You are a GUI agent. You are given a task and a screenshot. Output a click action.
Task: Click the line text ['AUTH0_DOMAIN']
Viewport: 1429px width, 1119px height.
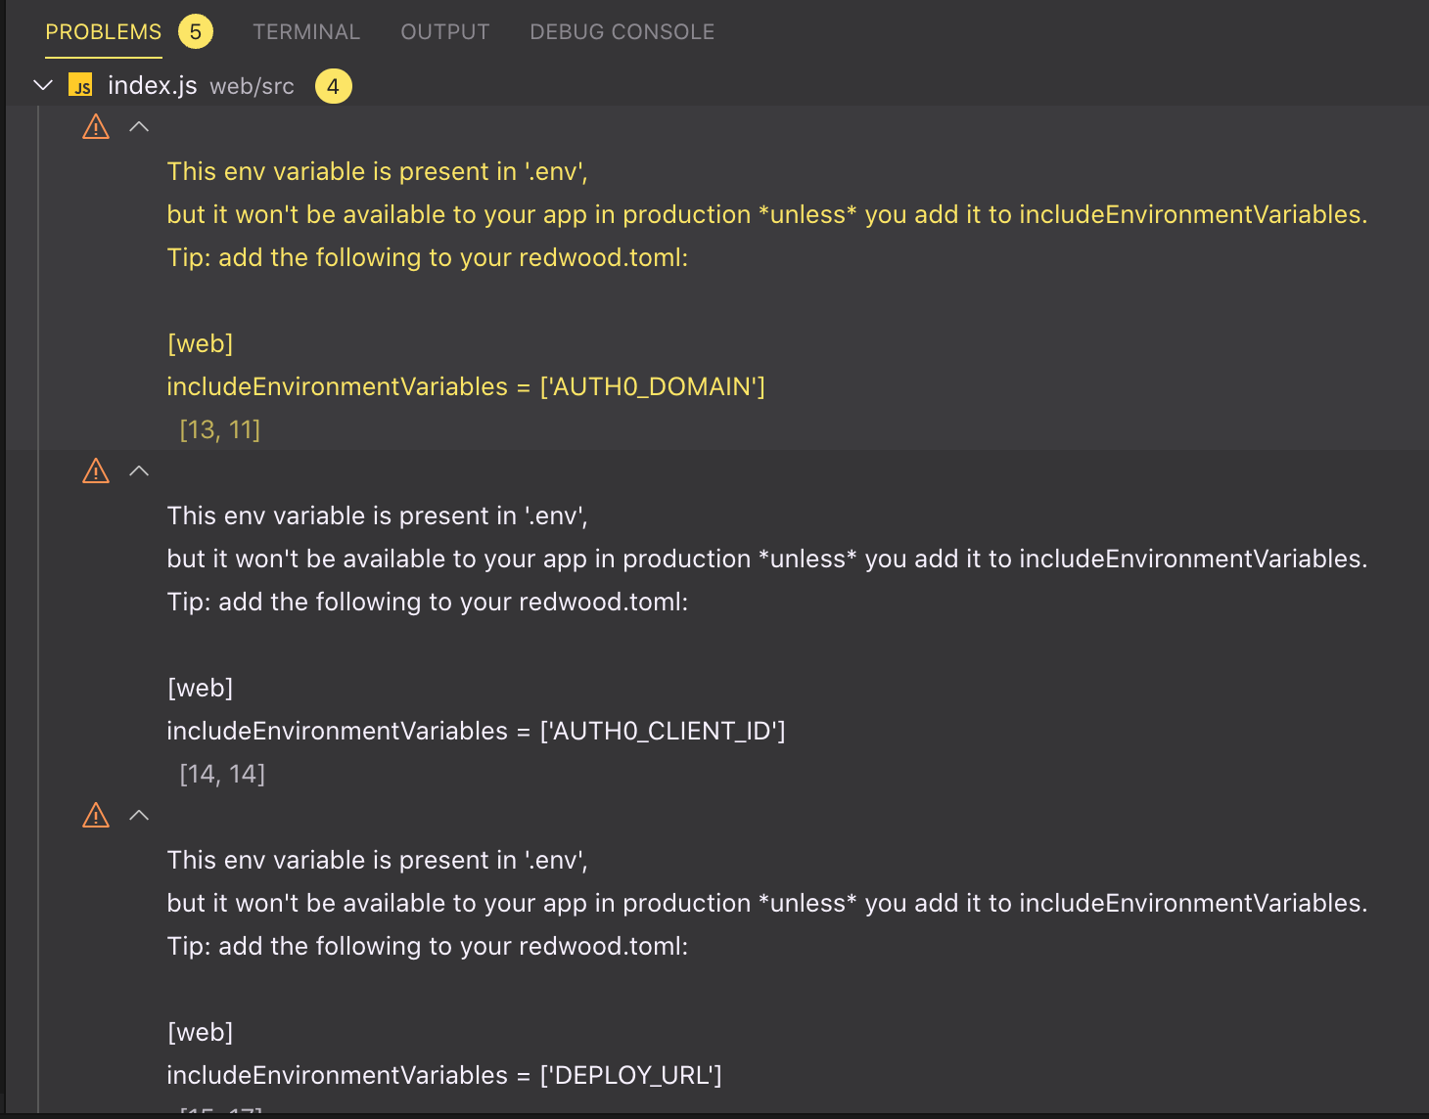[653, 386]
